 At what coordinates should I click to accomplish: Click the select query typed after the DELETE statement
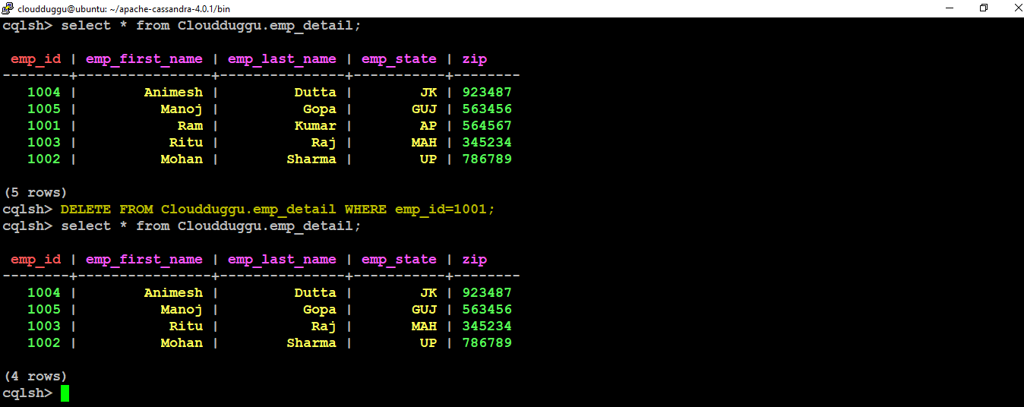click(x=211, y=226)
